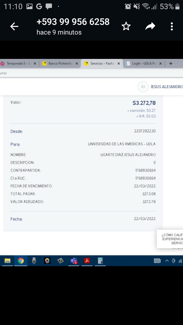The image size is (183, 325).
Task: Star this message with the star icon
Action: (x=126, y=26)
